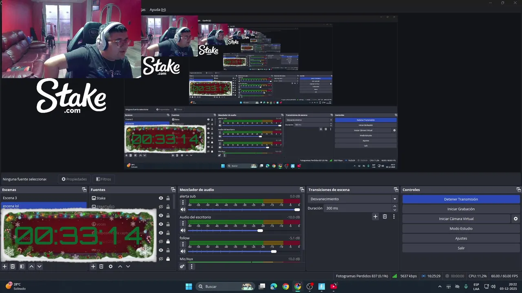Open transition properties three-dot menu
This screenshot has width=522, height=293.
pos(394,216)
